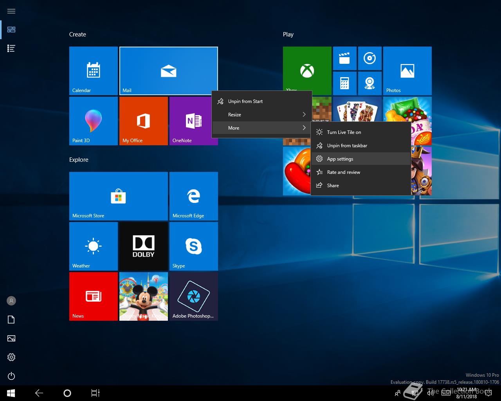The image size is (501, 401).
Task: Open the Adobe Photoshop Express tile
Action: [x=194, y=296]
